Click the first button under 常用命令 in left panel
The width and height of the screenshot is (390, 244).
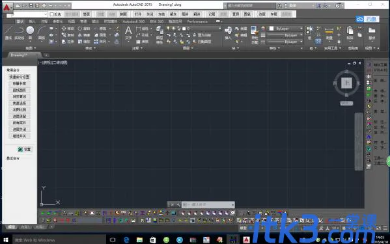(19, 77)
